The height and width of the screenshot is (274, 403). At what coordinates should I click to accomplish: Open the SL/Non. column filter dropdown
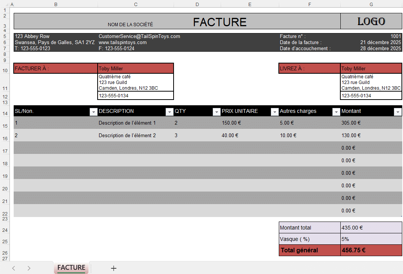click(x=93, y=111)
